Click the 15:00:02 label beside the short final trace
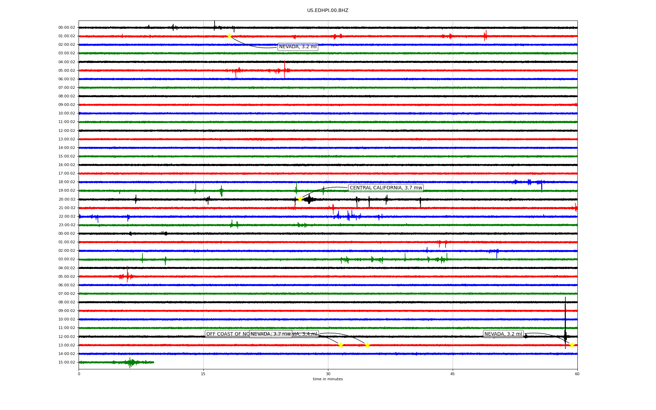This screenshot has height=410, width=656. pyautogui.click(x=67, y=363)
